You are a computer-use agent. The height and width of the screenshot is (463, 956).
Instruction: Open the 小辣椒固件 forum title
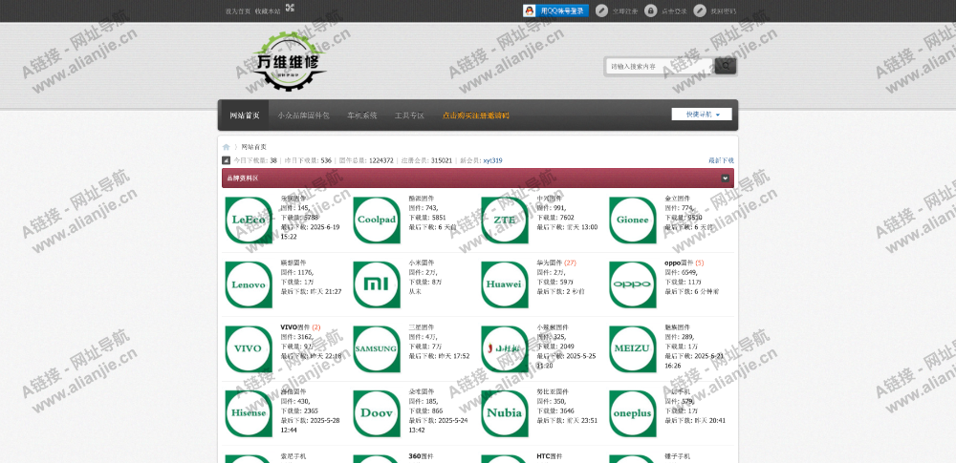(553, 327)
